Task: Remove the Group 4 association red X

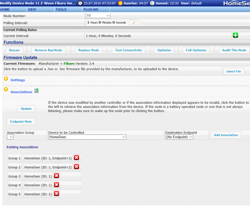Action: [56, 185]
